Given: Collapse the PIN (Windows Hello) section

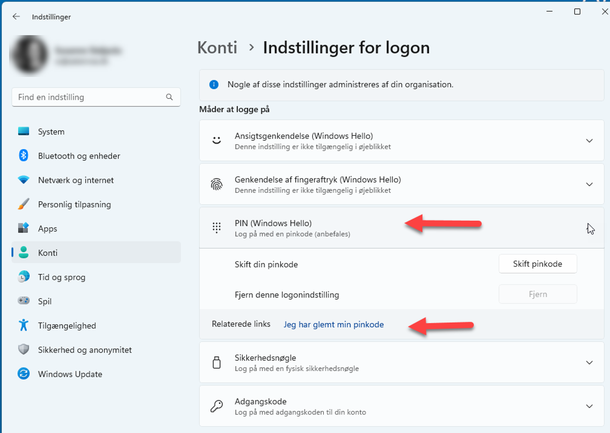Looking at the screenshot, I should click(402, 228).
